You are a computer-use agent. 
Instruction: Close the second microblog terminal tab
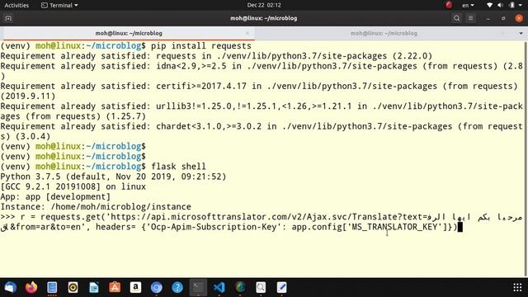pos(502,33)
